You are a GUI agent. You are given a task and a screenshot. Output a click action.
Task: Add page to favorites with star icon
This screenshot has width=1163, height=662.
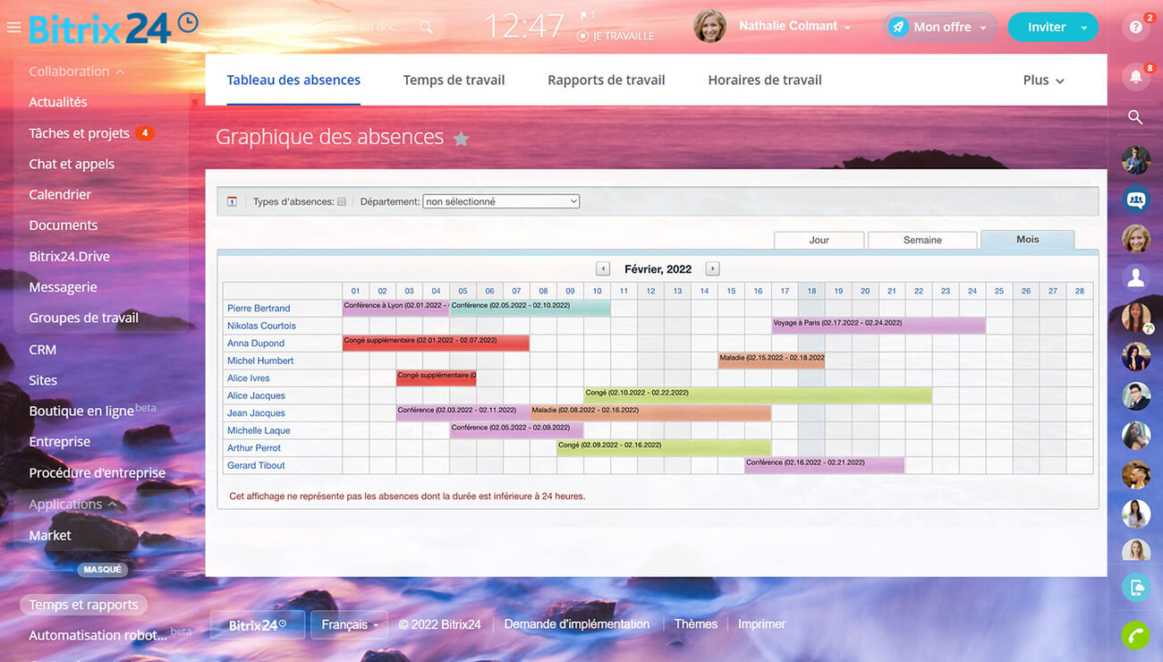tap(461, 139)
